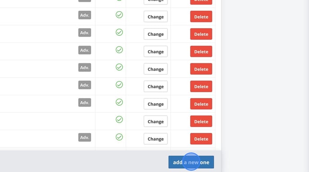309x172 pixels.
Task: Click Change in fifth fully visible row
Action: click(x=156, y=86)
